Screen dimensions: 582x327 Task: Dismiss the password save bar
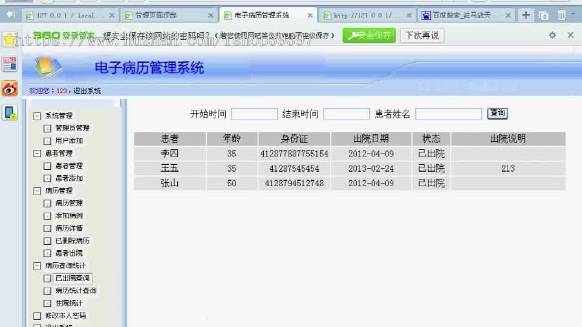pos(570,36)
